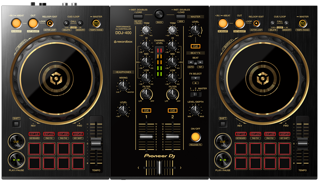Toggle headphone CUE for channel 1
The image size is (319, 181).
(146, 110)
